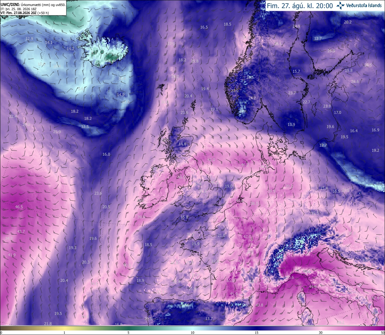Click the 20.2 value in top right corner
Viewport: 385px width, 335px height.
click(348, 22)
